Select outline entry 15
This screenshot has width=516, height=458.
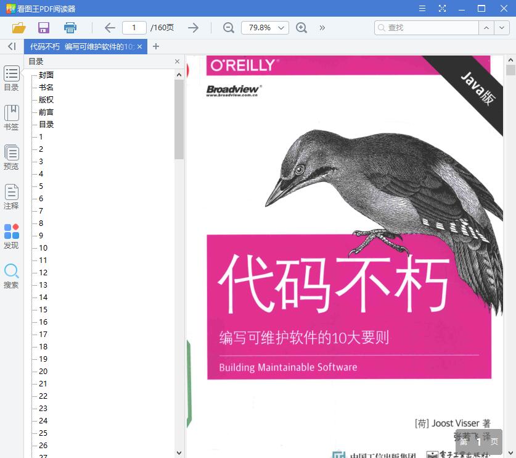coord(43,310)
